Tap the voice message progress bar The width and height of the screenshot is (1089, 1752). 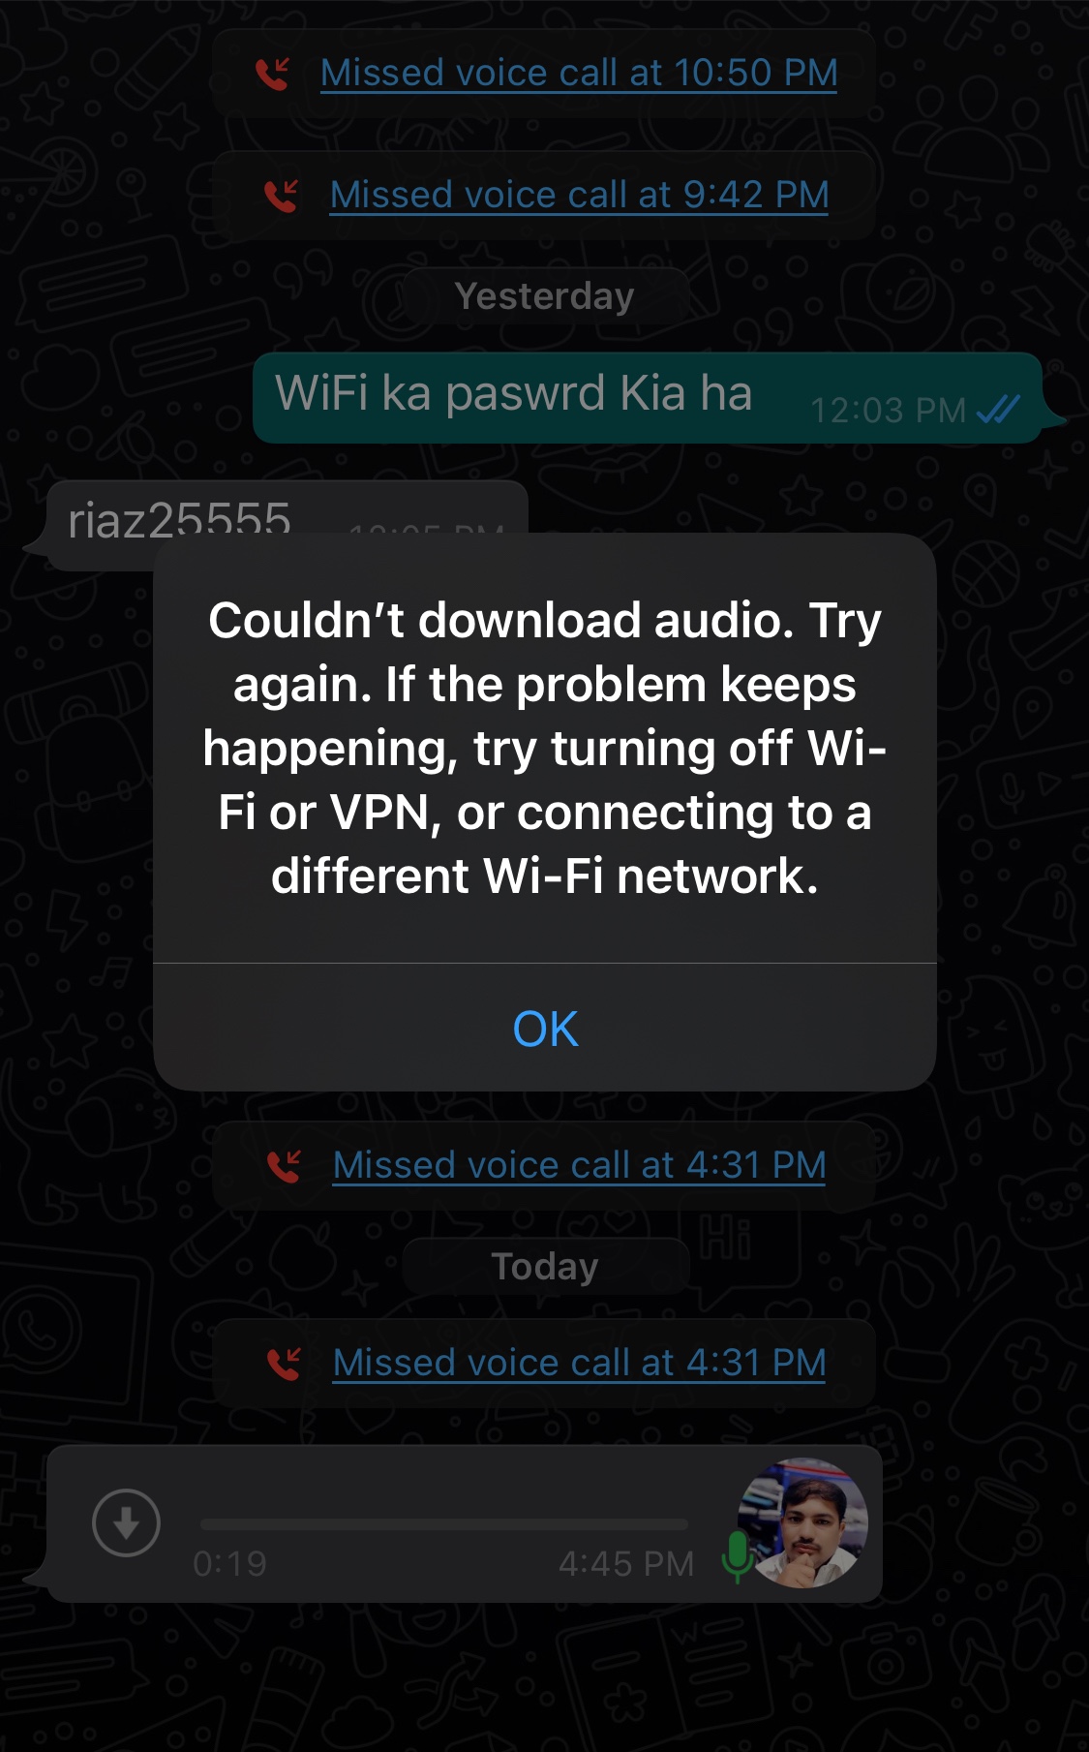point(444,1523)
